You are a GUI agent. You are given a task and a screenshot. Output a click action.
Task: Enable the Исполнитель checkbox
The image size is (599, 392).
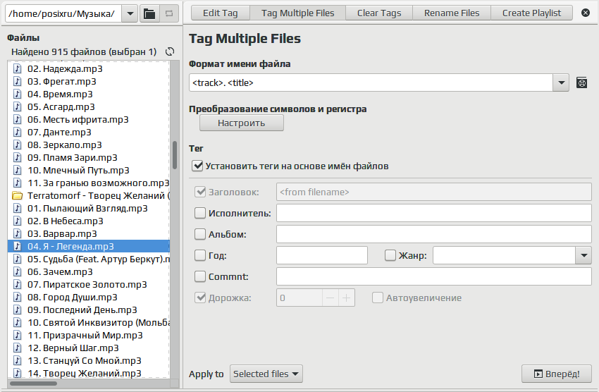200,213
